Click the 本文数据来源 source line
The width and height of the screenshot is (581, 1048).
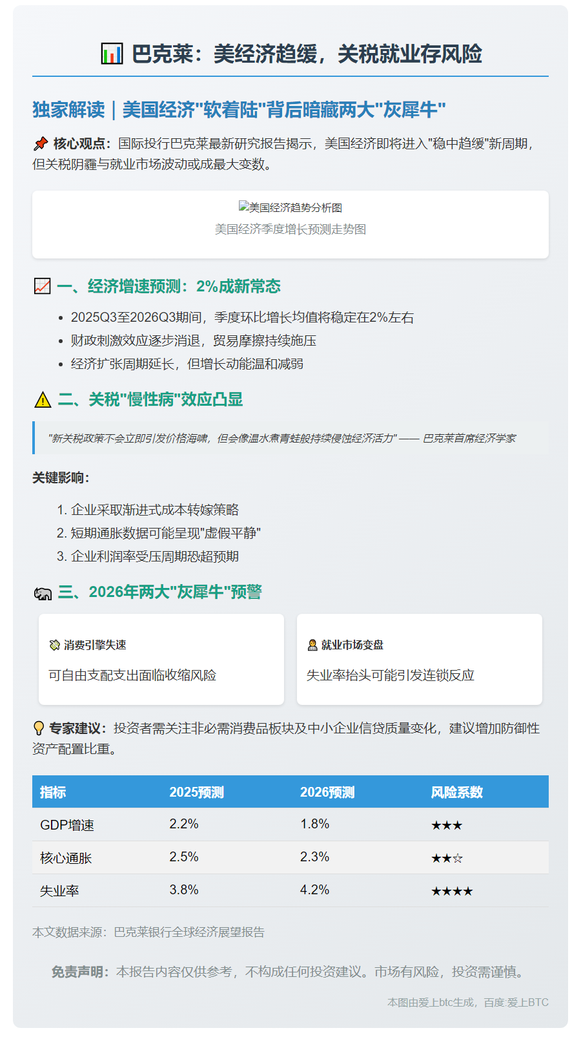tap(148, 932)
